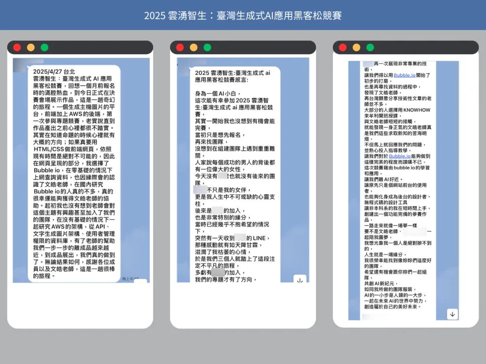Click the yellow dot on the middle window
This screenshot has height=364, width=486.
pyautogui.click(x=193, y=48)
